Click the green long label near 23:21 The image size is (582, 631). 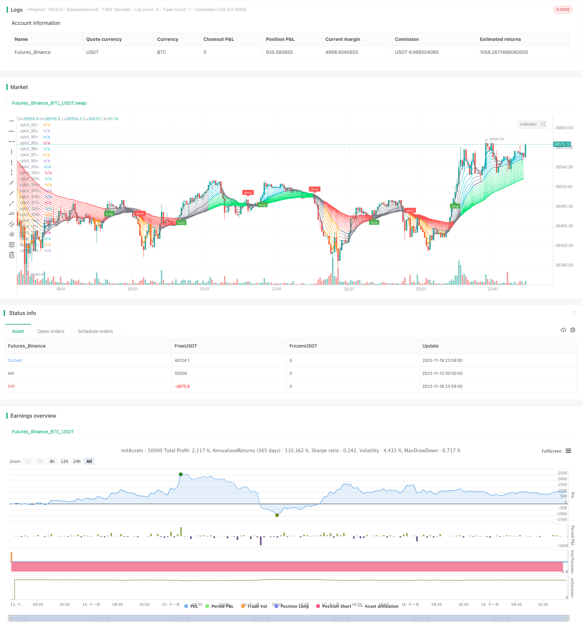point(455,206)
